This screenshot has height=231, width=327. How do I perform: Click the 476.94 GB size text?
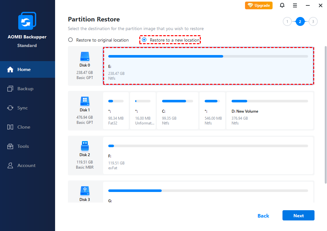click(x=85, y=117)
